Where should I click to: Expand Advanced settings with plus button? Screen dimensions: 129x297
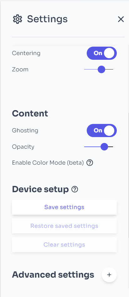109,275
